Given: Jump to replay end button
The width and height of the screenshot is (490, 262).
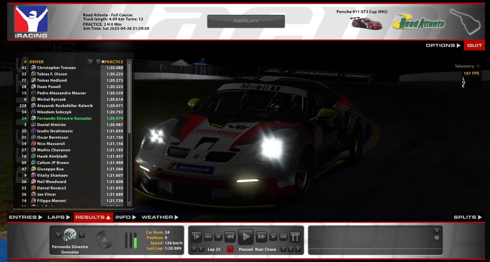Looking at the screenshot, I should tap(283, 236).
